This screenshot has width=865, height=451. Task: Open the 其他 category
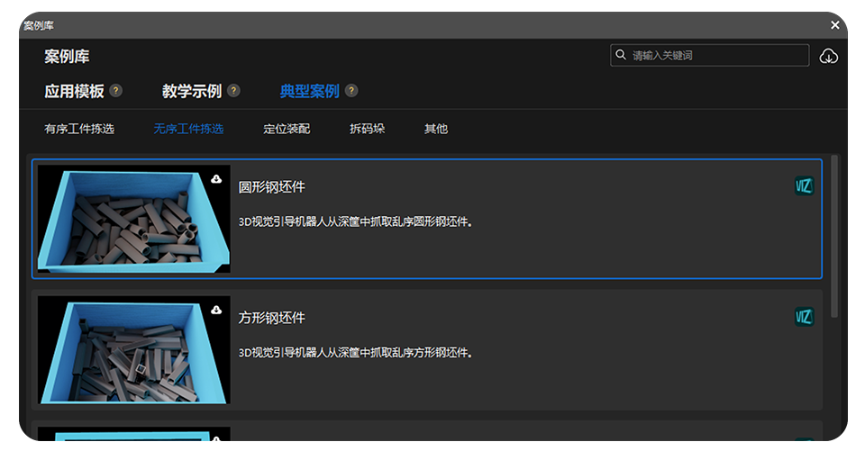coord(436,129)
